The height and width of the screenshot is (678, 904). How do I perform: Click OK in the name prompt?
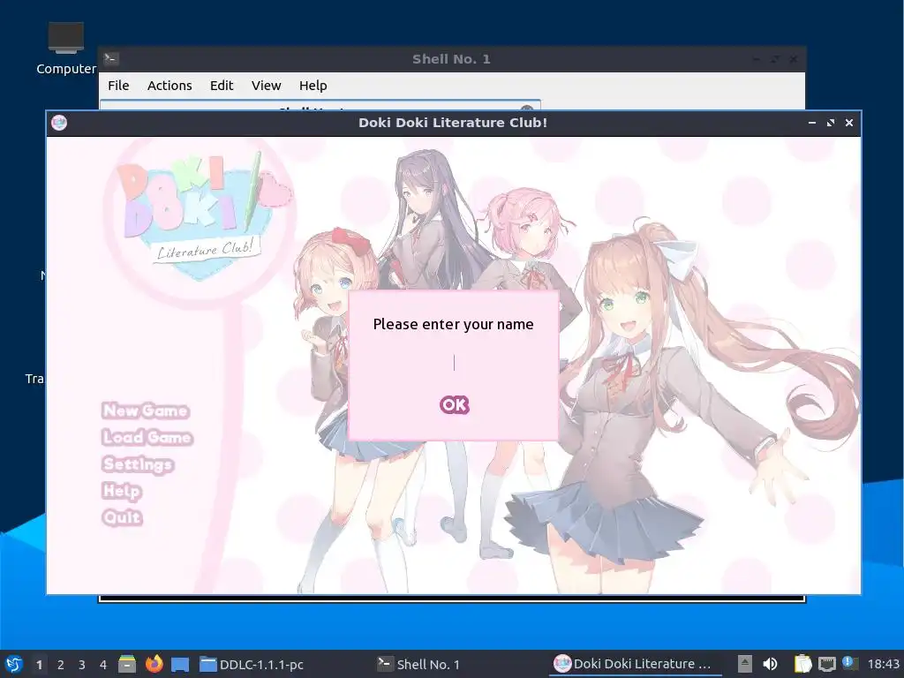click(x=455, y=404)
